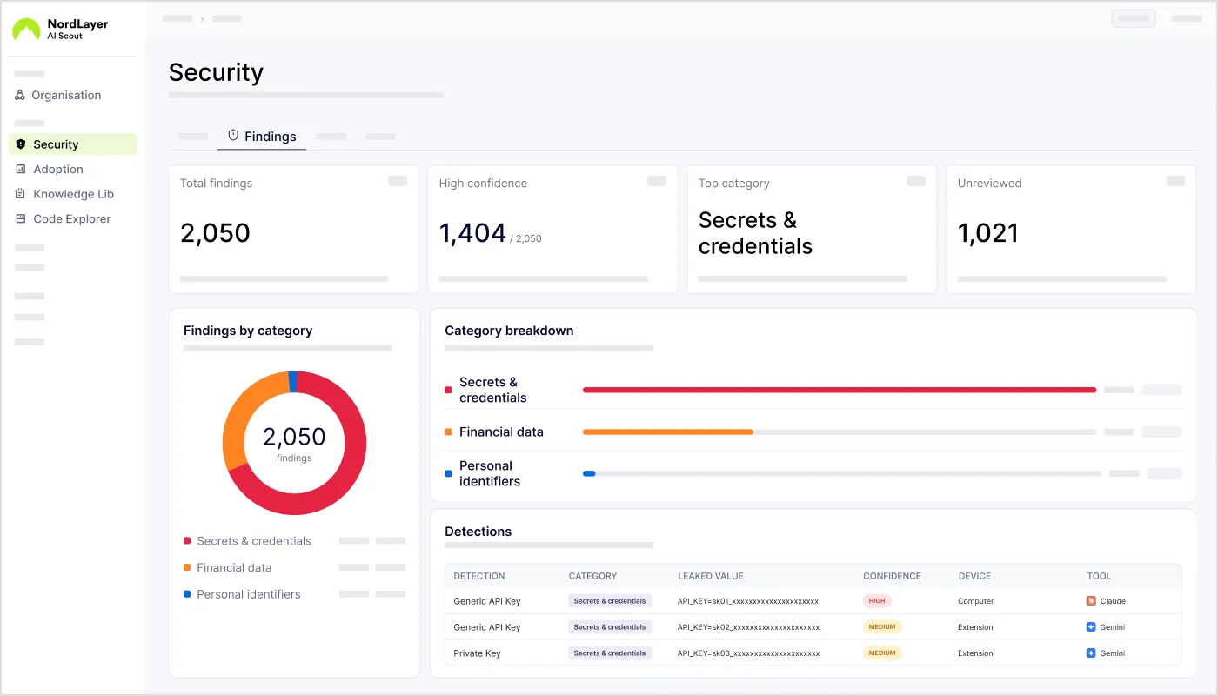Click the Organisation sidebar icon
This screenshot has width=1218, height=696.
point(20,95)
